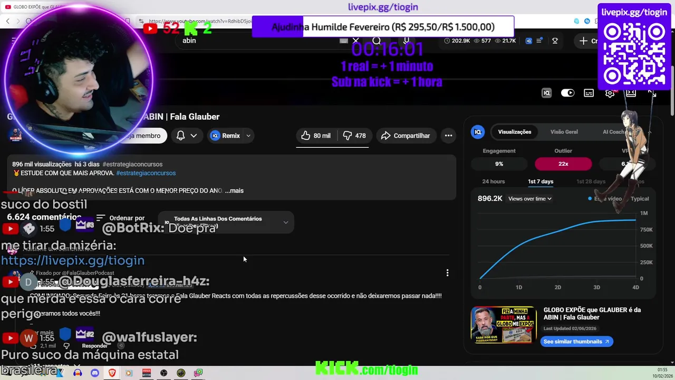Click the YouTube search magnifier icon
This screenshot has width=675, height=380.
377,41
